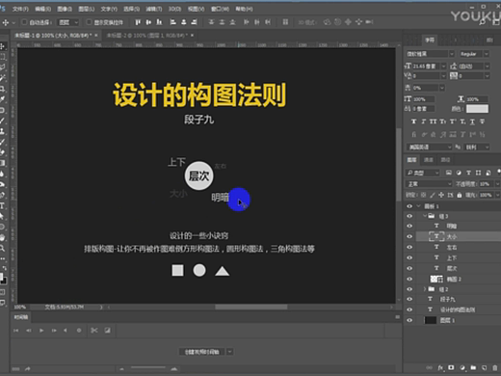Click the align right edges icon
Image resolution: width=501 pixels, height=376 pixels.
click(x=194, y=22)
